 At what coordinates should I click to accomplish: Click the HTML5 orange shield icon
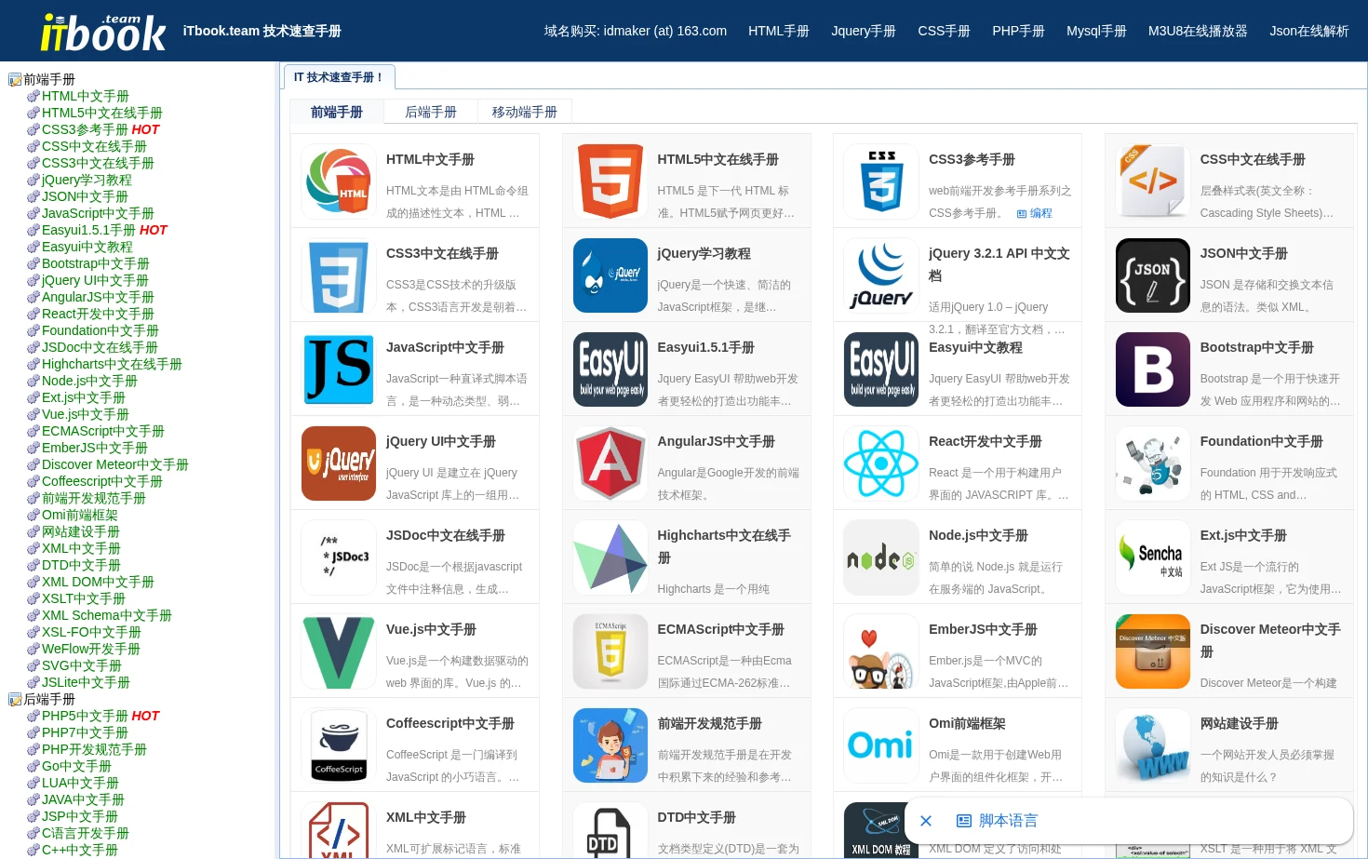[610, 181]
